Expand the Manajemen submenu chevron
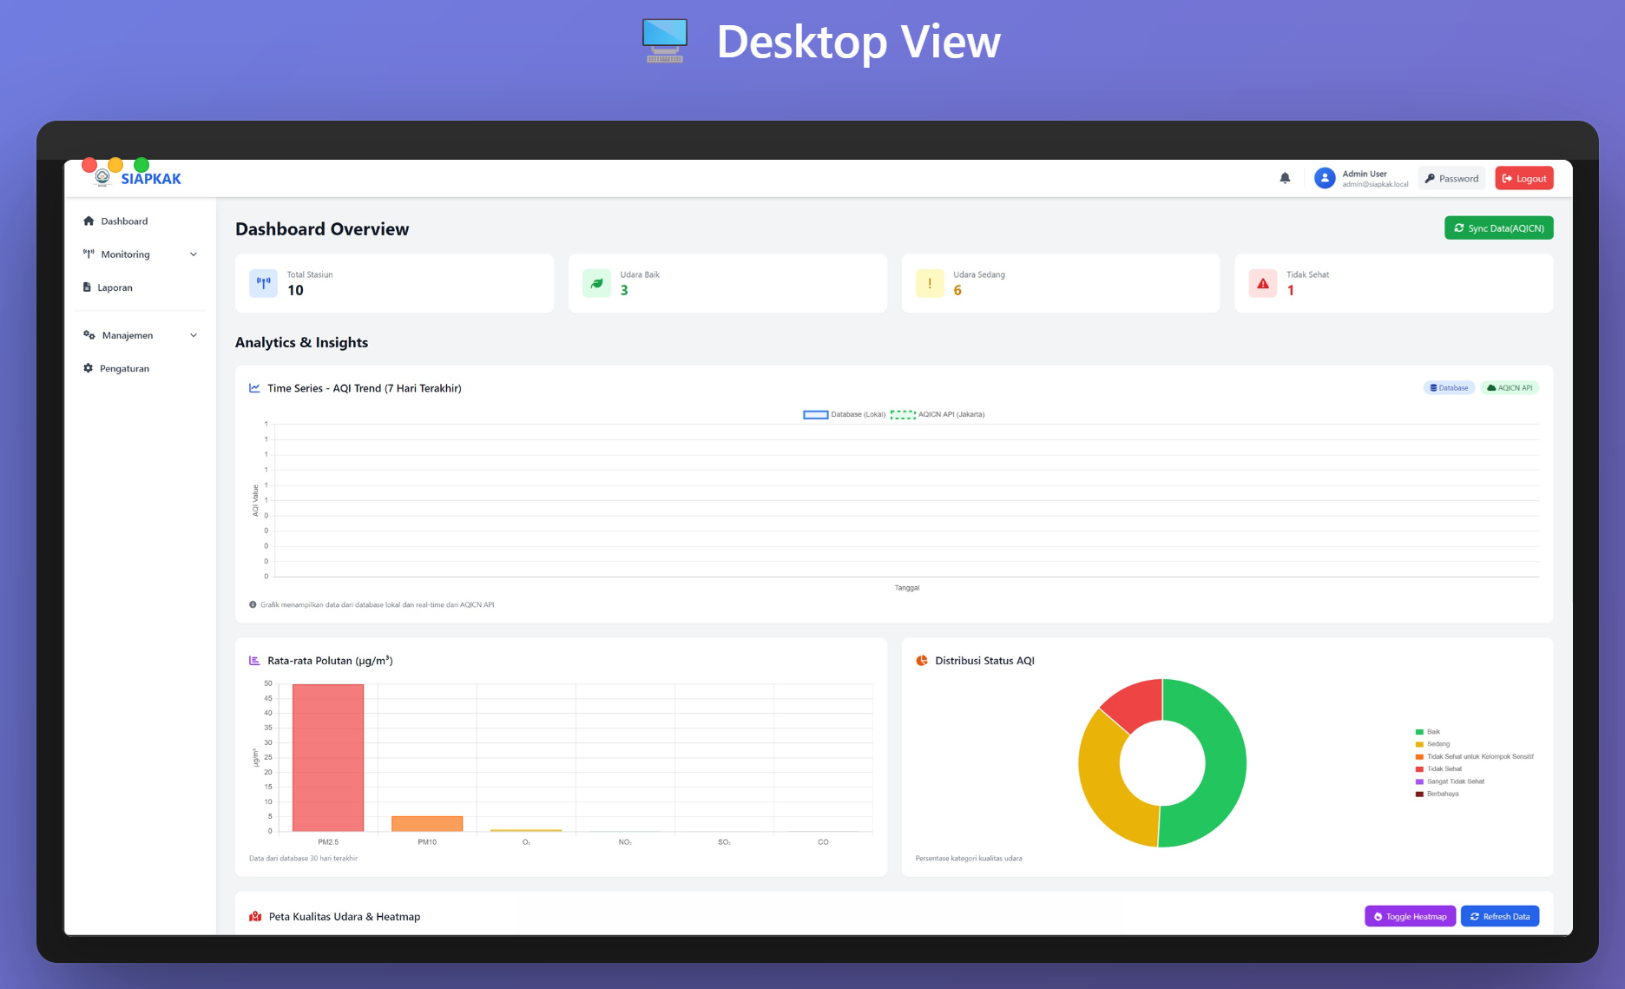 (x=194, y=335)
